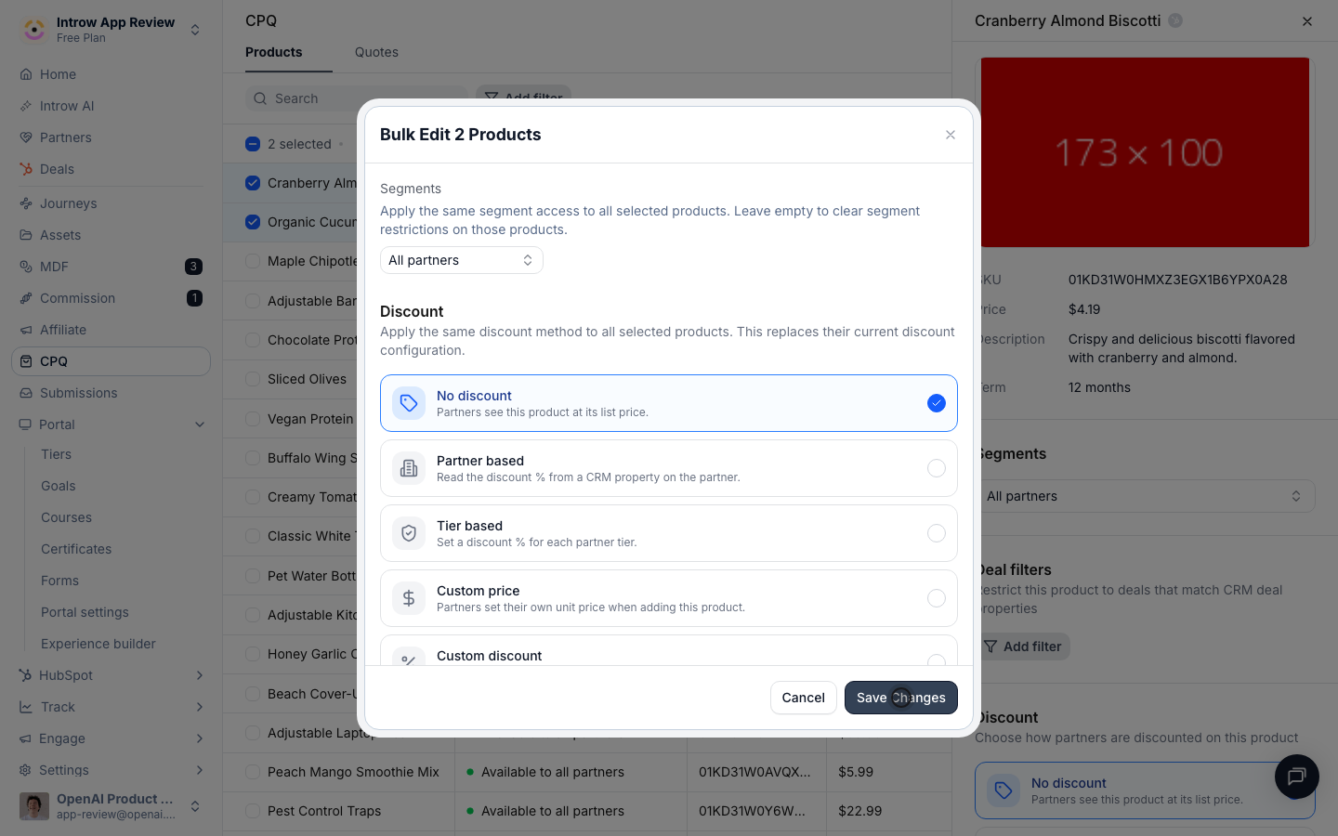Click the Deals HubSpot icon

coord(26,169)
